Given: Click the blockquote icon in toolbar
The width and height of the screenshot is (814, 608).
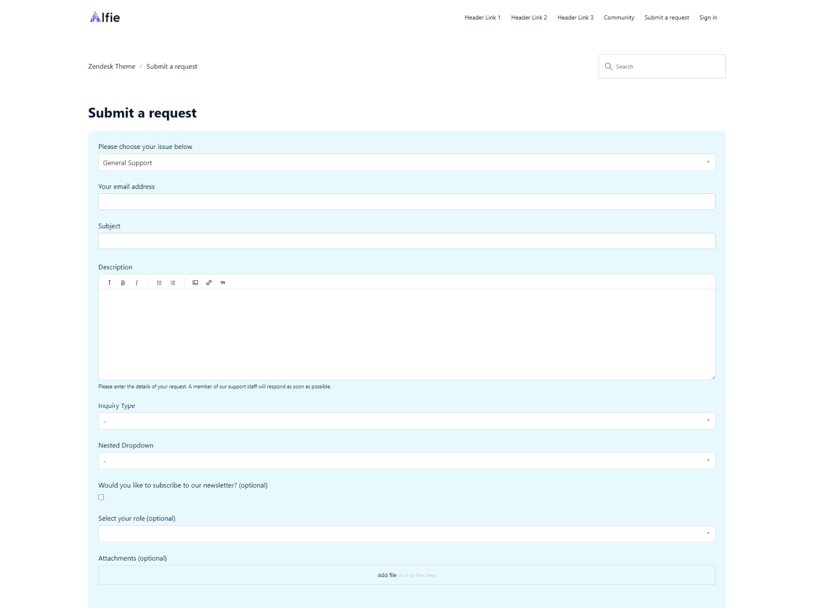Looking at the screenshot, I should click(223, 283).
